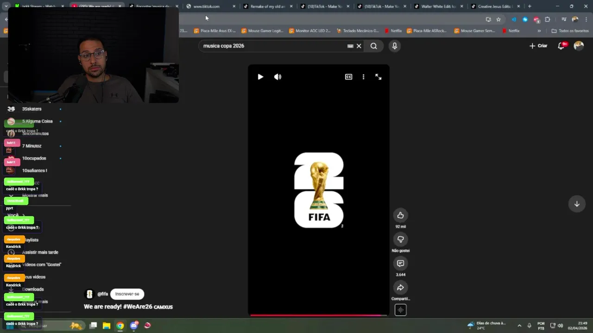The width and height of the screenshot is (593, 333).
Task: Dislike the video (Não gostei)
Action: point(400,239)
